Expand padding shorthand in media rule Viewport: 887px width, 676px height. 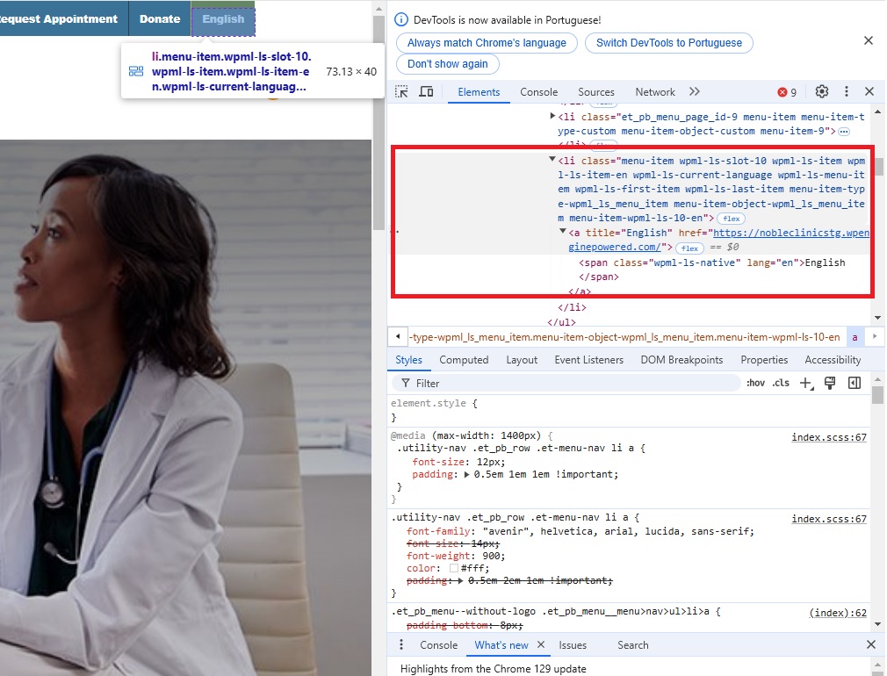click(466, 475)
